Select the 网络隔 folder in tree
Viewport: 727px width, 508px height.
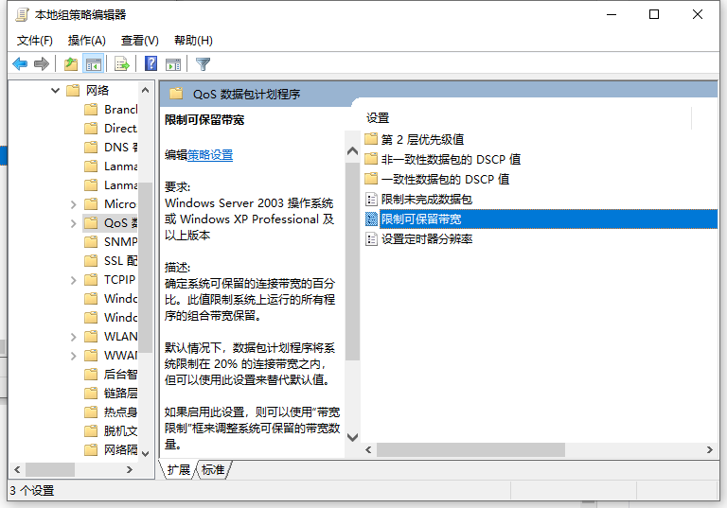[111, 450]
